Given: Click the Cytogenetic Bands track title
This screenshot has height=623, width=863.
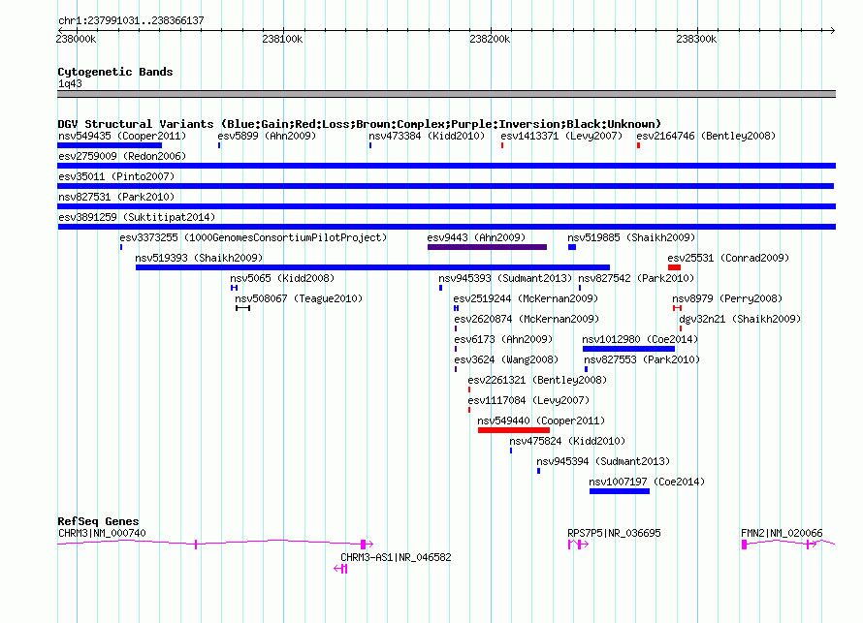Looking at the screenshot, I should click(115, 72).
